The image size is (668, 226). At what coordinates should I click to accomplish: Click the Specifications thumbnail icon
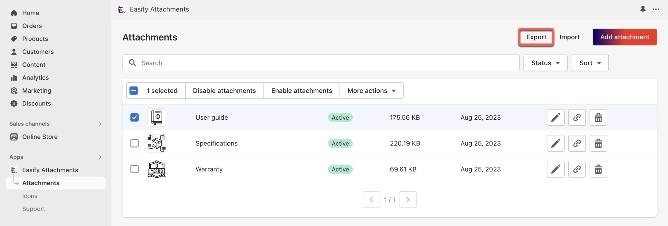tap(157, 143)
